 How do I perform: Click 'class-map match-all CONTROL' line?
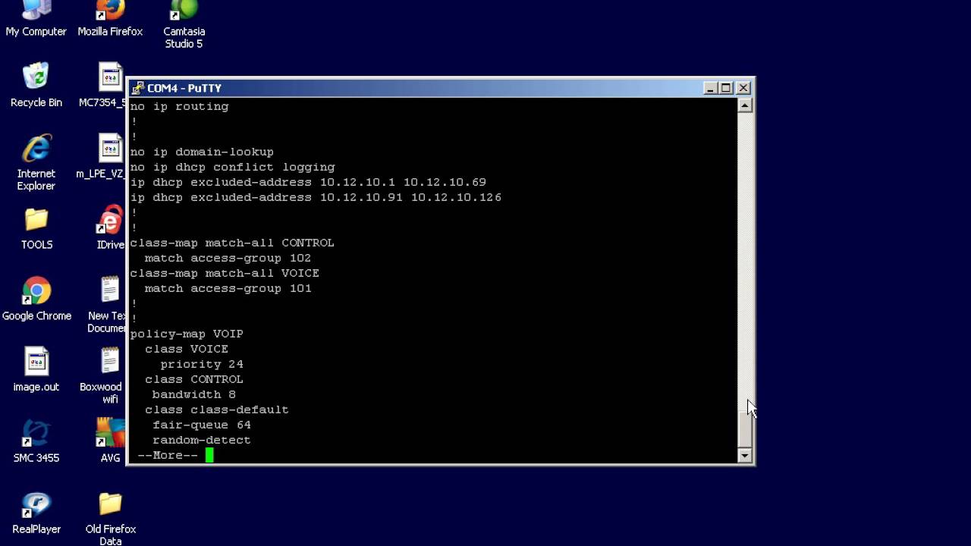click(232, 243)
